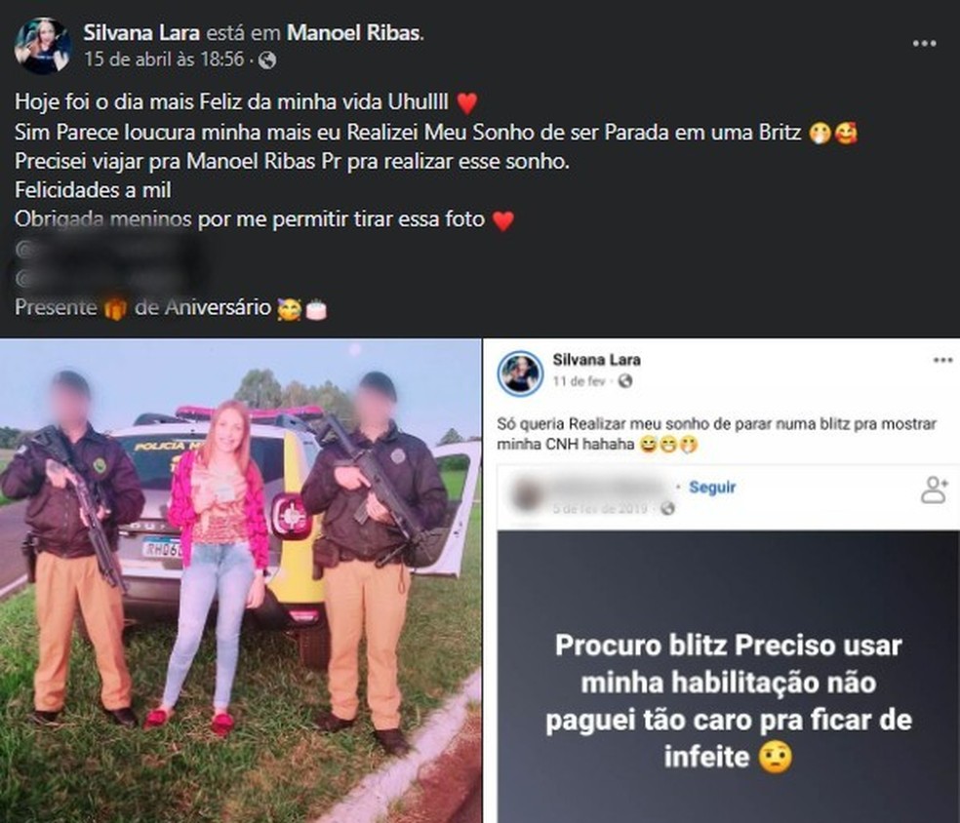Screen dimensions: 960x823
Task: Click the public globe icon beside 18:56
Action: pos(267,59)
